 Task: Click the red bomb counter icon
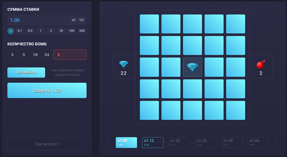[x=261, y=64]
